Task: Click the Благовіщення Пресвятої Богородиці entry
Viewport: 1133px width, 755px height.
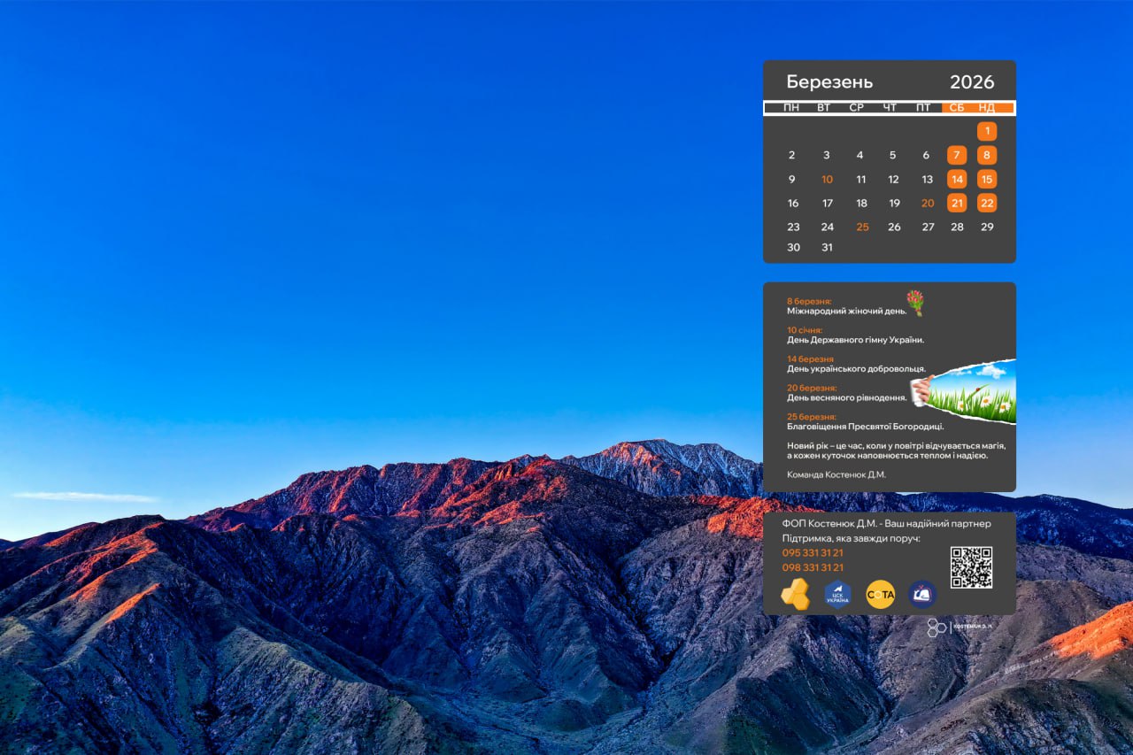Action: [865, 426]
